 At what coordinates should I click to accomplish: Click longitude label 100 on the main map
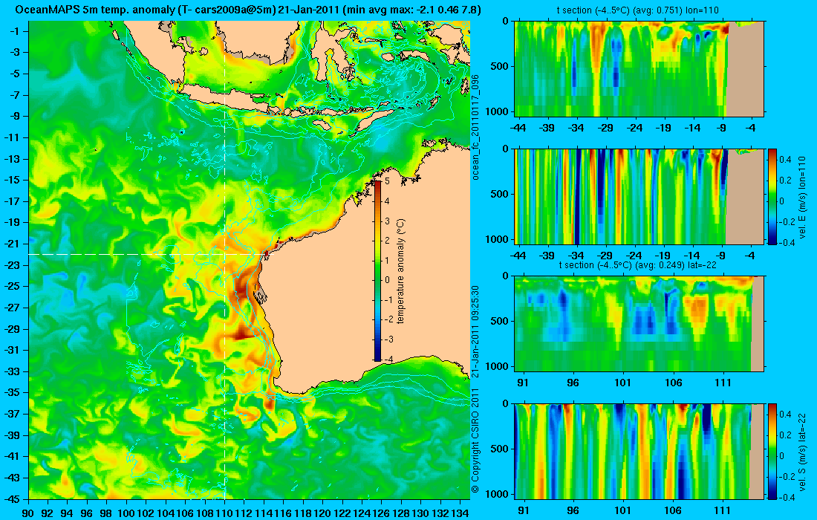[126, 513]
